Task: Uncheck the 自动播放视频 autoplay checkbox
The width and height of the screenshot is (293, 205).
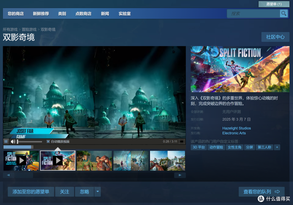Action: point(48,141)
